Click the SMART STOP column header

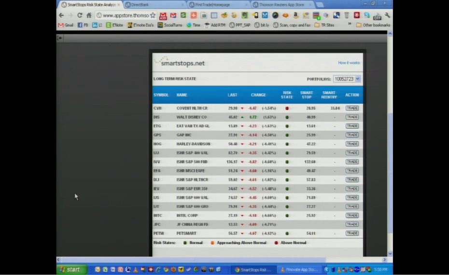(307, 95)
